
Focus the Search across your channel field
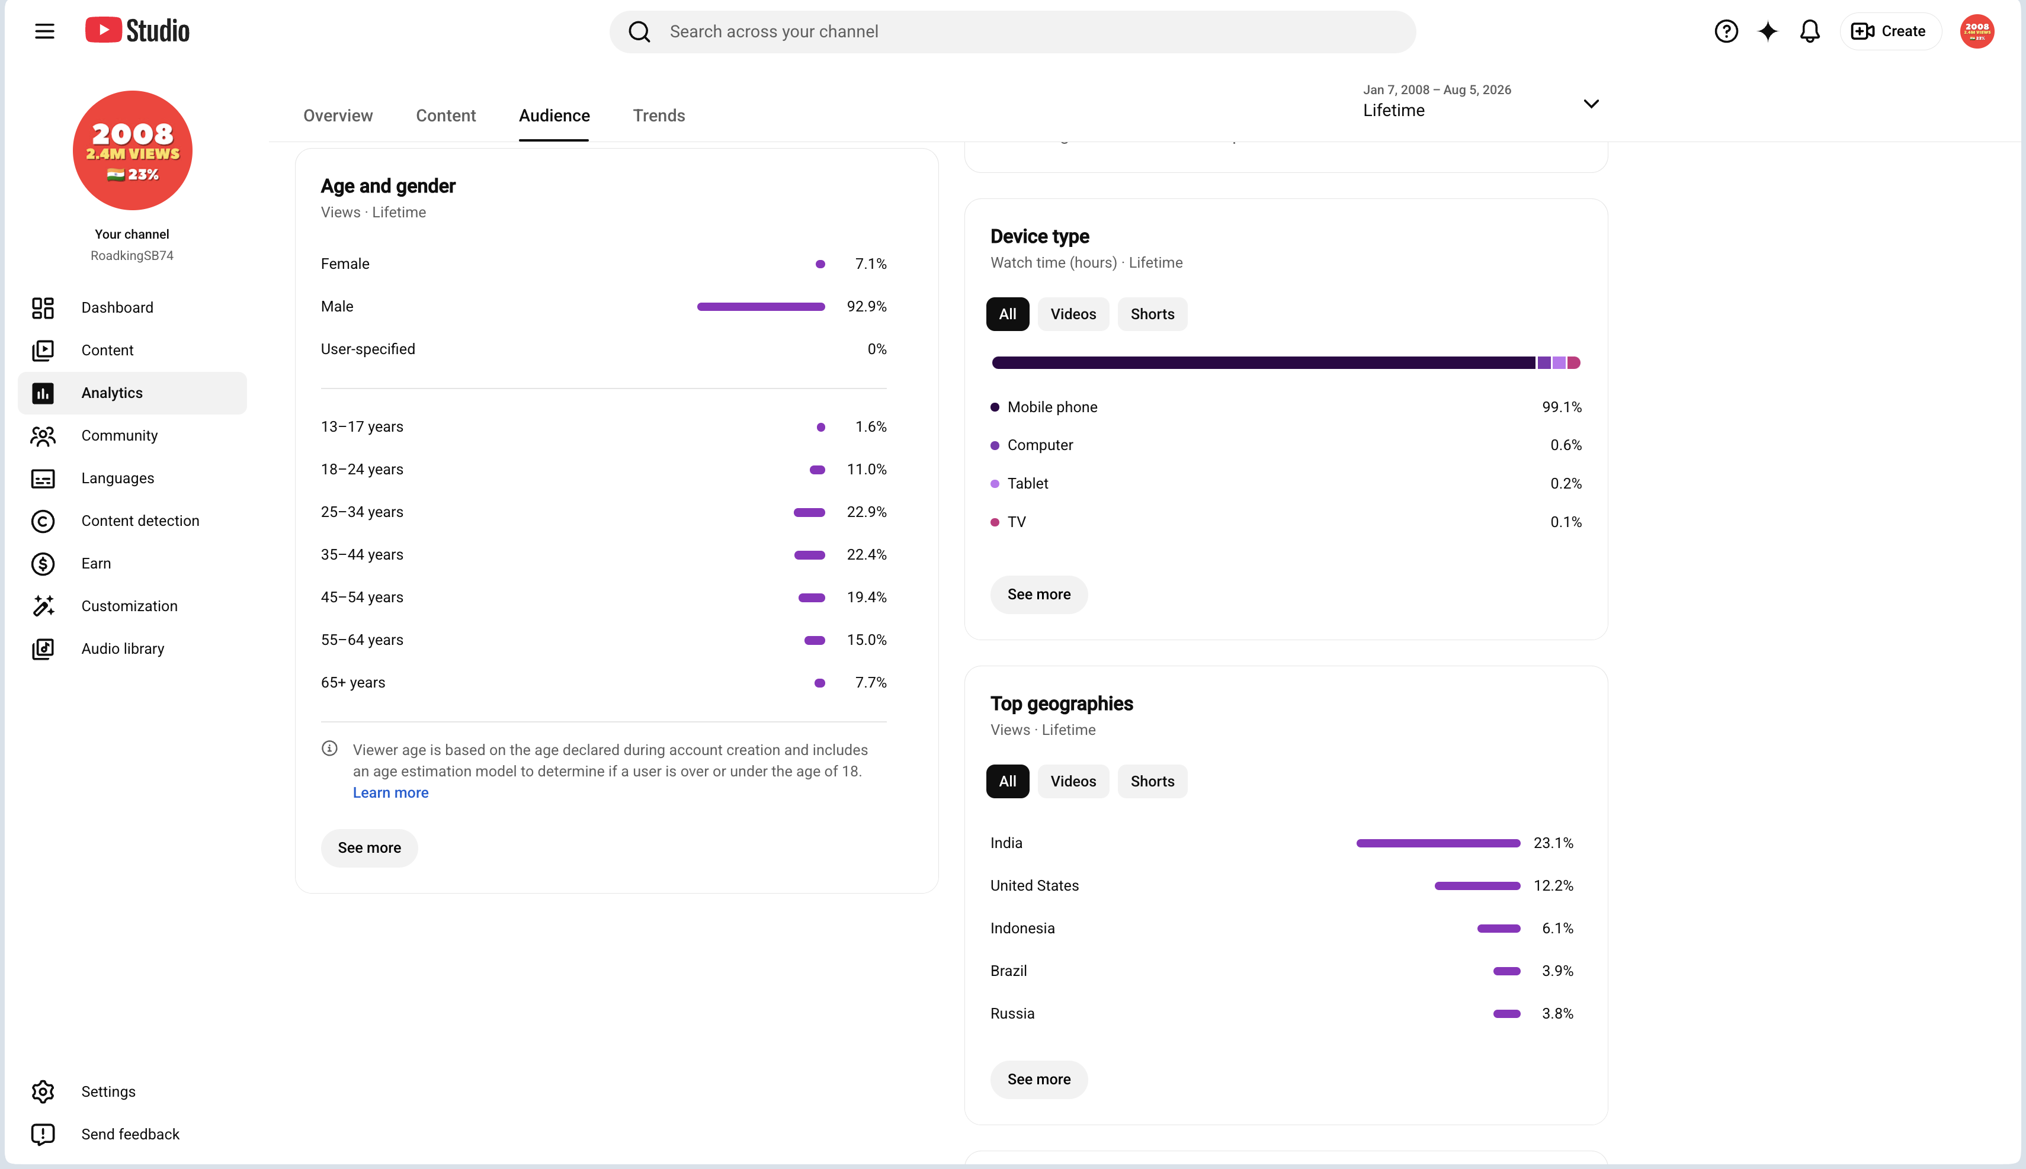(1012, 31)
